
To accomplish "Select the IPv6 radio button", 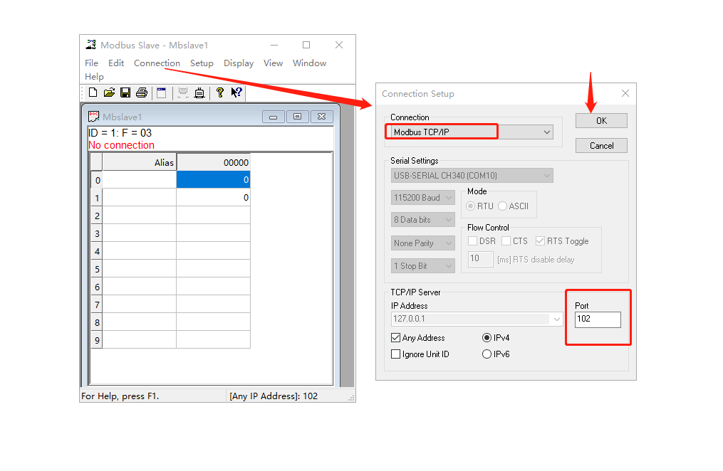I will [487, 354].
